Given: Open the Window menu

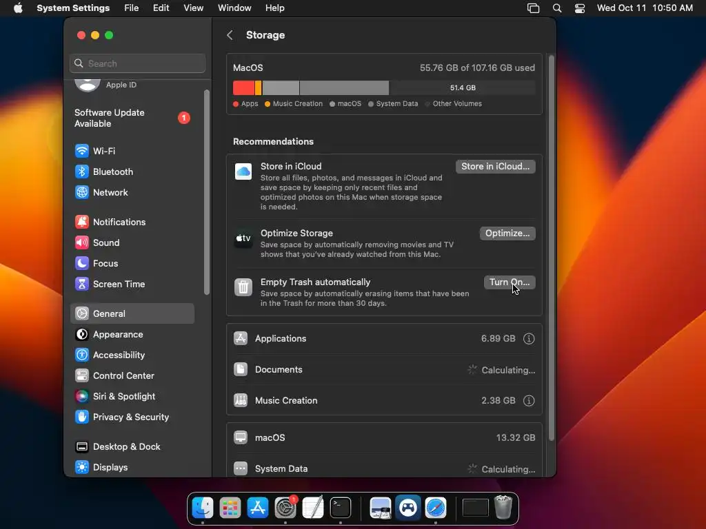Looking at the screenshot, I should 234,8.
